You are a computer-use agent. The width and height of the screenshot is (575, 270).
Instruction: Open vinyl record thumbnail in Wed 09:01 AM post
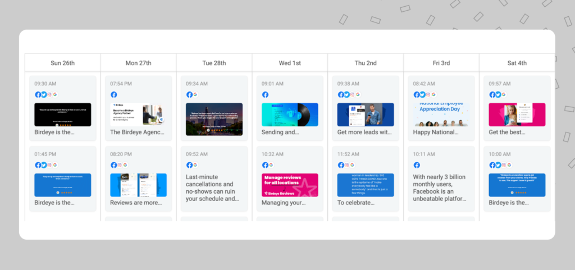(x=290, y=115)
